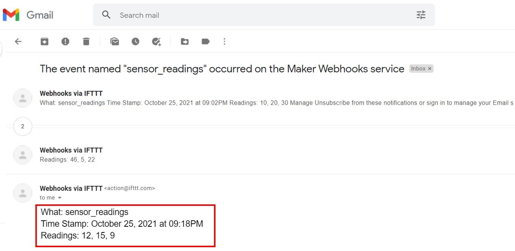This screenshot has height=251, width=515.
Task: Remove the Inbox label
Action: [x=429, y=69]
